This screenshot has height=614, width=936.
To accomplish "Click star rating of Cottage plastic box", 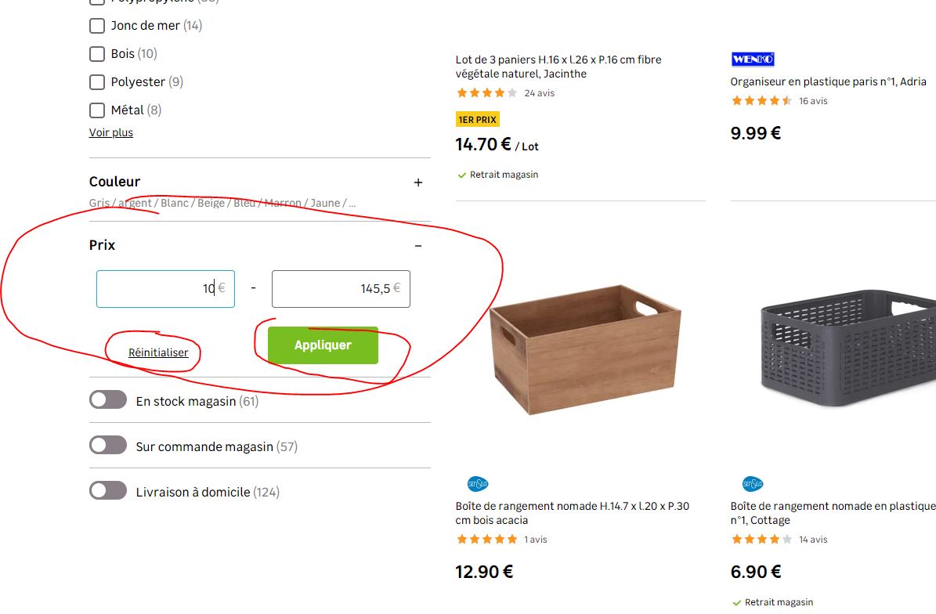I will [x=761, y=540].
